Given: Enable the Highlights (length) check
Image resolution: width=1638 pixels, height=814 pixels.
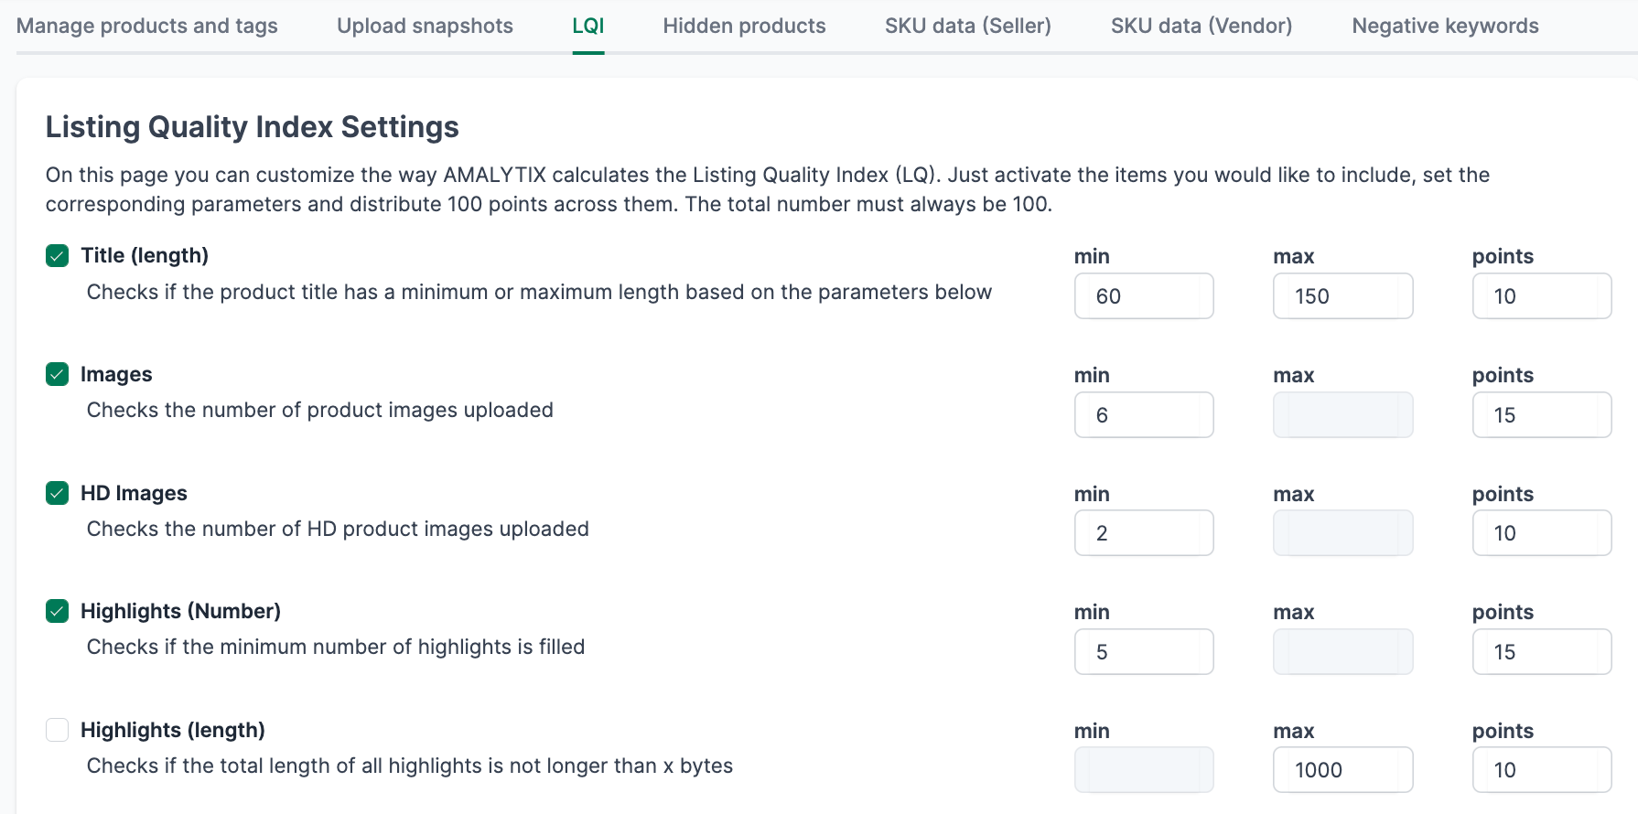Looking at the screenshot, I should click(x=57, y=730).
